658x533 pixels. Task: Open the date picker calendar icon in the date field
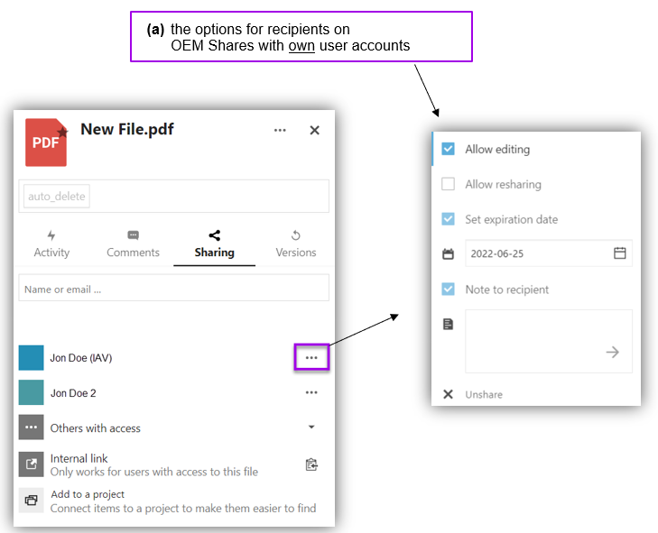click(620, 253)
